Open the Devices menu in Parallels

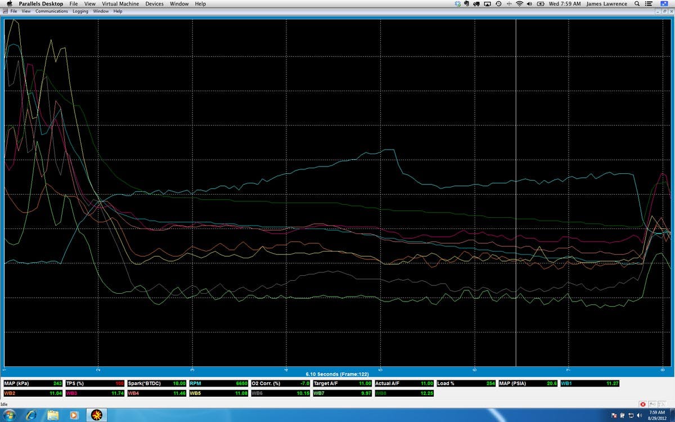pyautogui.click(x=154, y=4)
